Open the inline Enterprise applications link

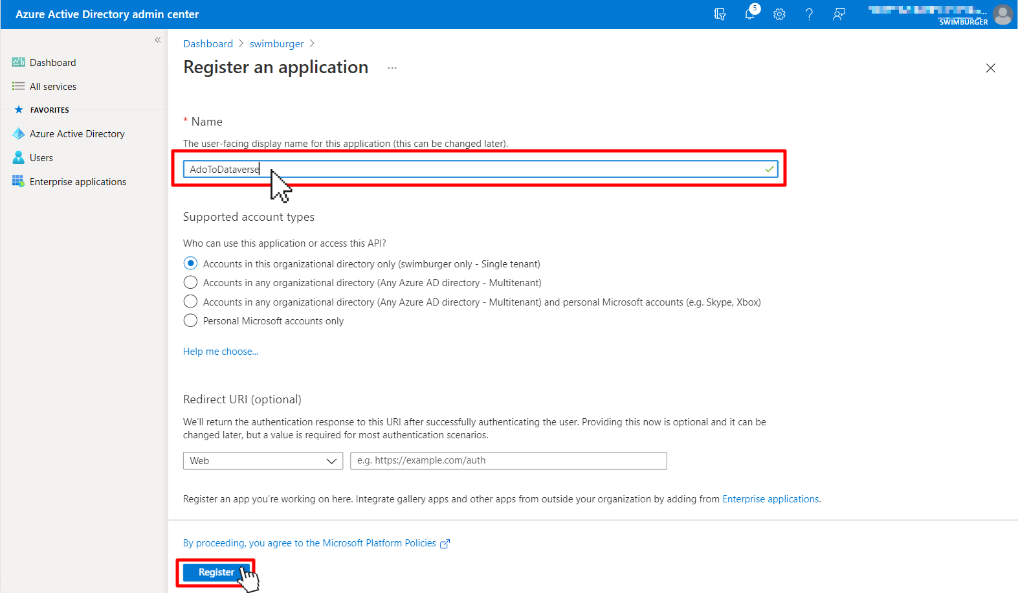point(771,499)
